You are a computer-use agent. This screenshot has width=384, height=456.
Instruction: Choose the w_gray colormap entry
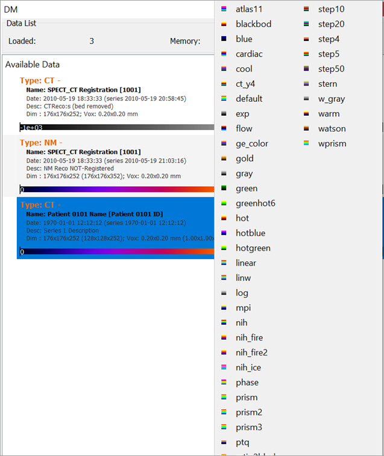click(332, 99)
